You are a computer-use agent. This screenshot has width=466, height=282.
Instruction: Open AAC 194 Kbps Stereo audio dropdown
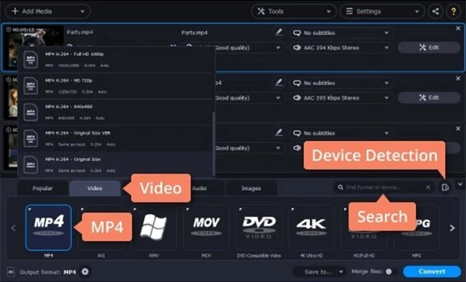[341, 47]
